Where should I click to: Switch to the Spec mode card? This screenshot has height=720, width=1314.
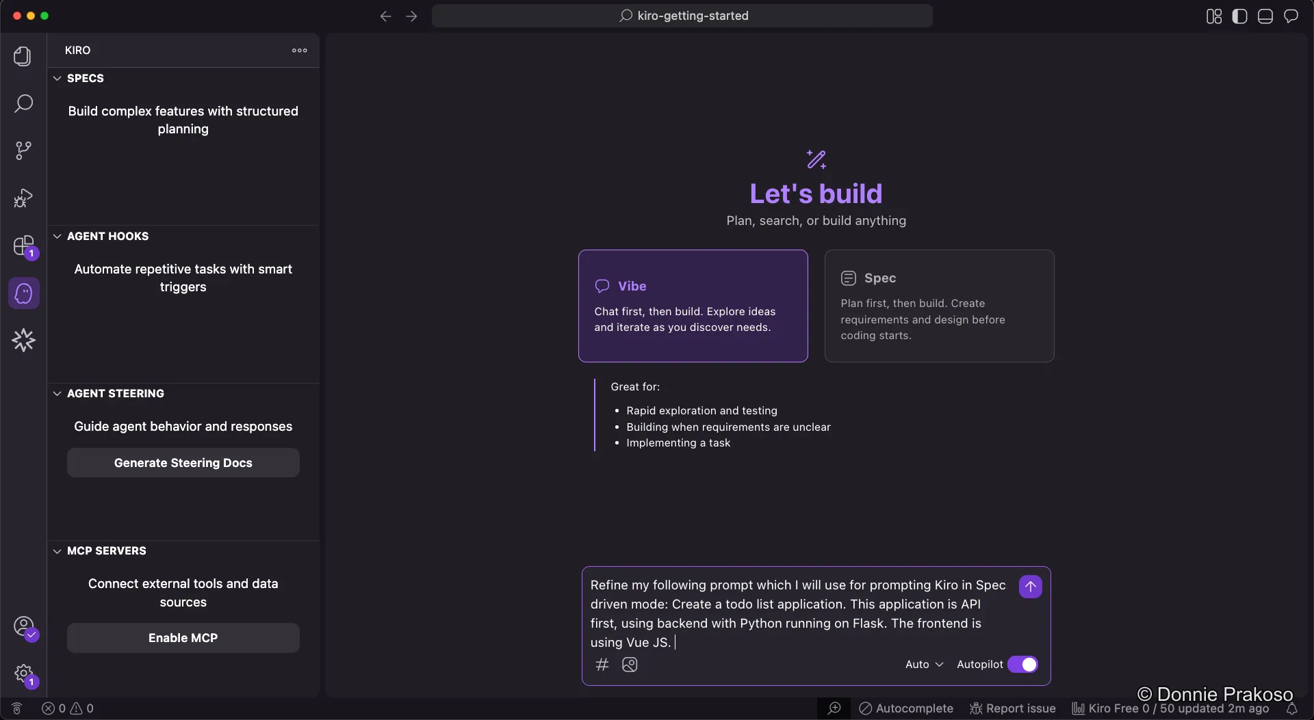click(x=939, y=306)
